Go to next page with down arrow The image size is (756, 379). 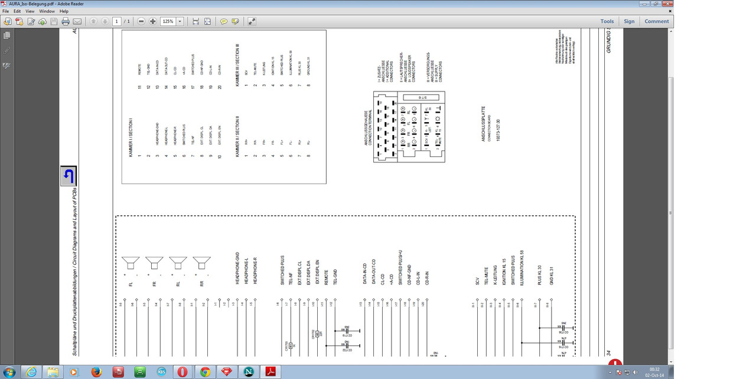point(105,21)
